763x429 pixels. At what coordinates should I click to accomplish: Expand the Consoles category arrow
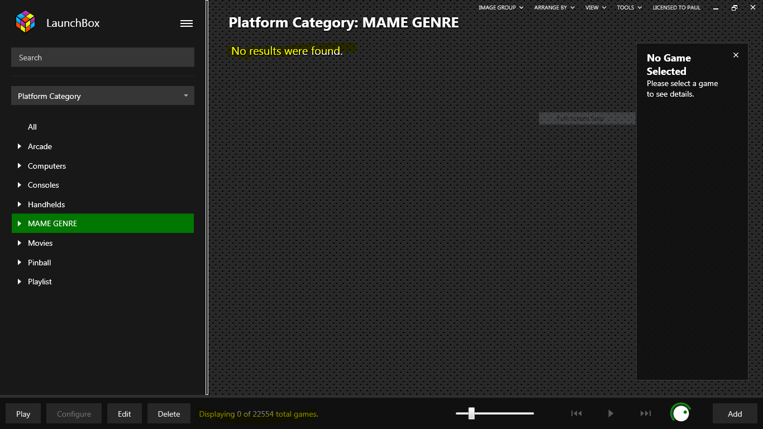point(20,185)
